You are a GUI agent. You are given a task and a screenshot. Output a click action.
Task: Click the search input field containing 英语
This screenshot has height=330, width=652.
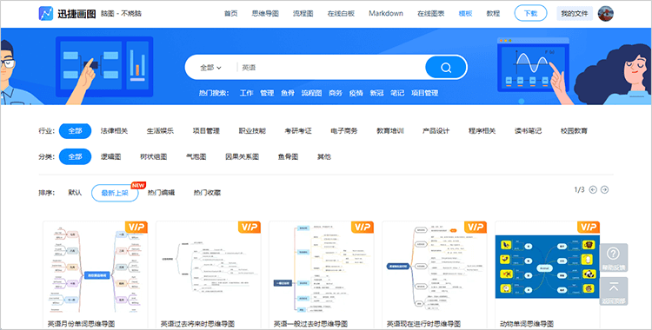330,68
